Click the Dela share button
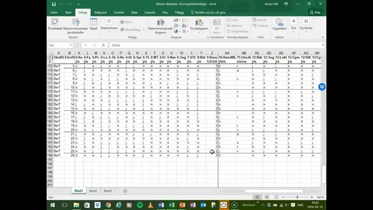Viewport: 373px width, 210px height. point(315,12)
